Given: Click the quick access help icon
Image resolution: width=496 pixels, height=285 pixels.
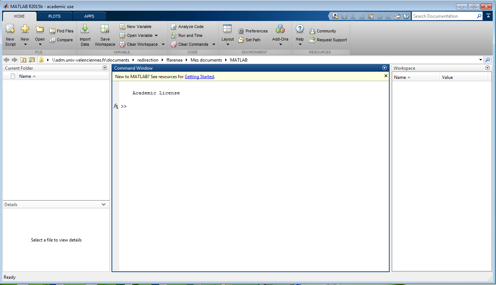Looking at the screenshot, I should point(406,16).
